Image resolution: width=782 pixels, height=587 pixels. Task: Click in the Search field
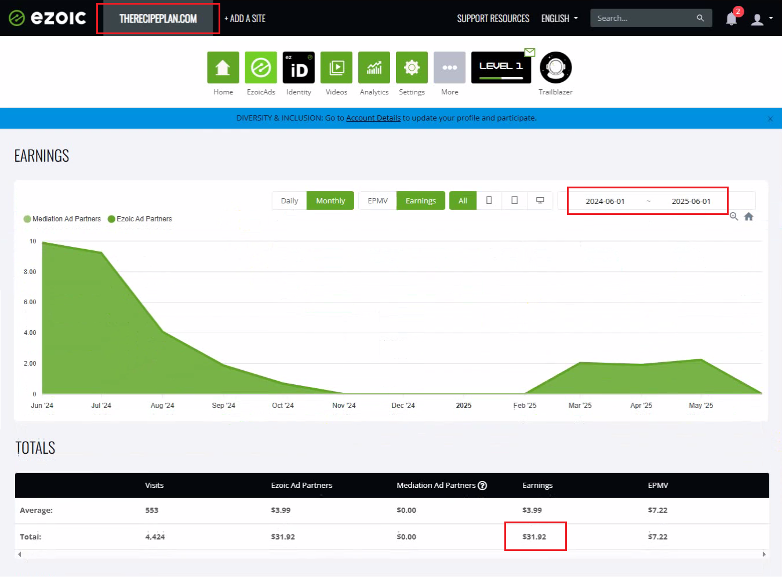click(x=643, y=18)
